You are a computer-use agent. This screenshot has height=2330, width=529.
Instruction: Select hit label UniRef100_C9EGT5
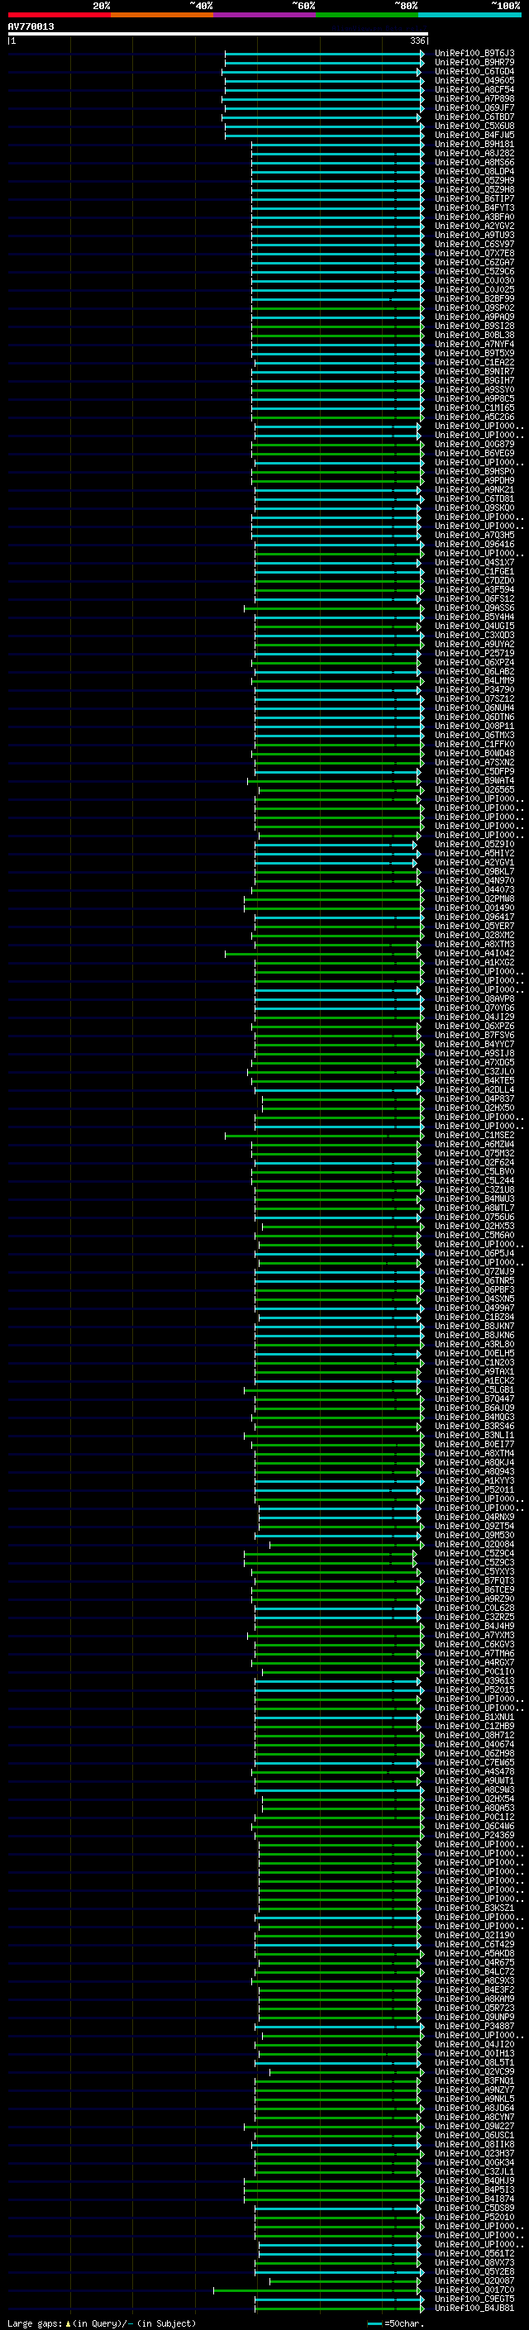click(x=474, y=2299)
